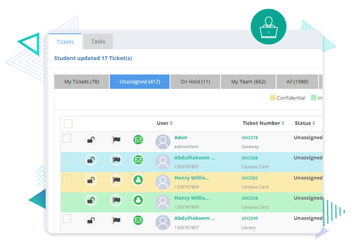Image resolution: width=352 pixels, height=247 pixels.
Task: Check the checkbox for ticket UH2258
Action: click(67, 198)
